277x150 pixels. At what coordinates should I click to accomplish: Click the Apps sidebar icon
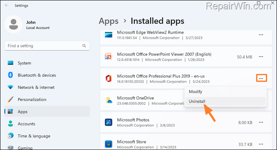click(11, 111)
